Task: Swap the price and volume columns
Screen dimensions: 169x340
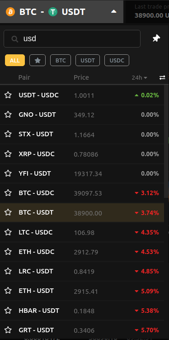Action: tap(162, 77)
